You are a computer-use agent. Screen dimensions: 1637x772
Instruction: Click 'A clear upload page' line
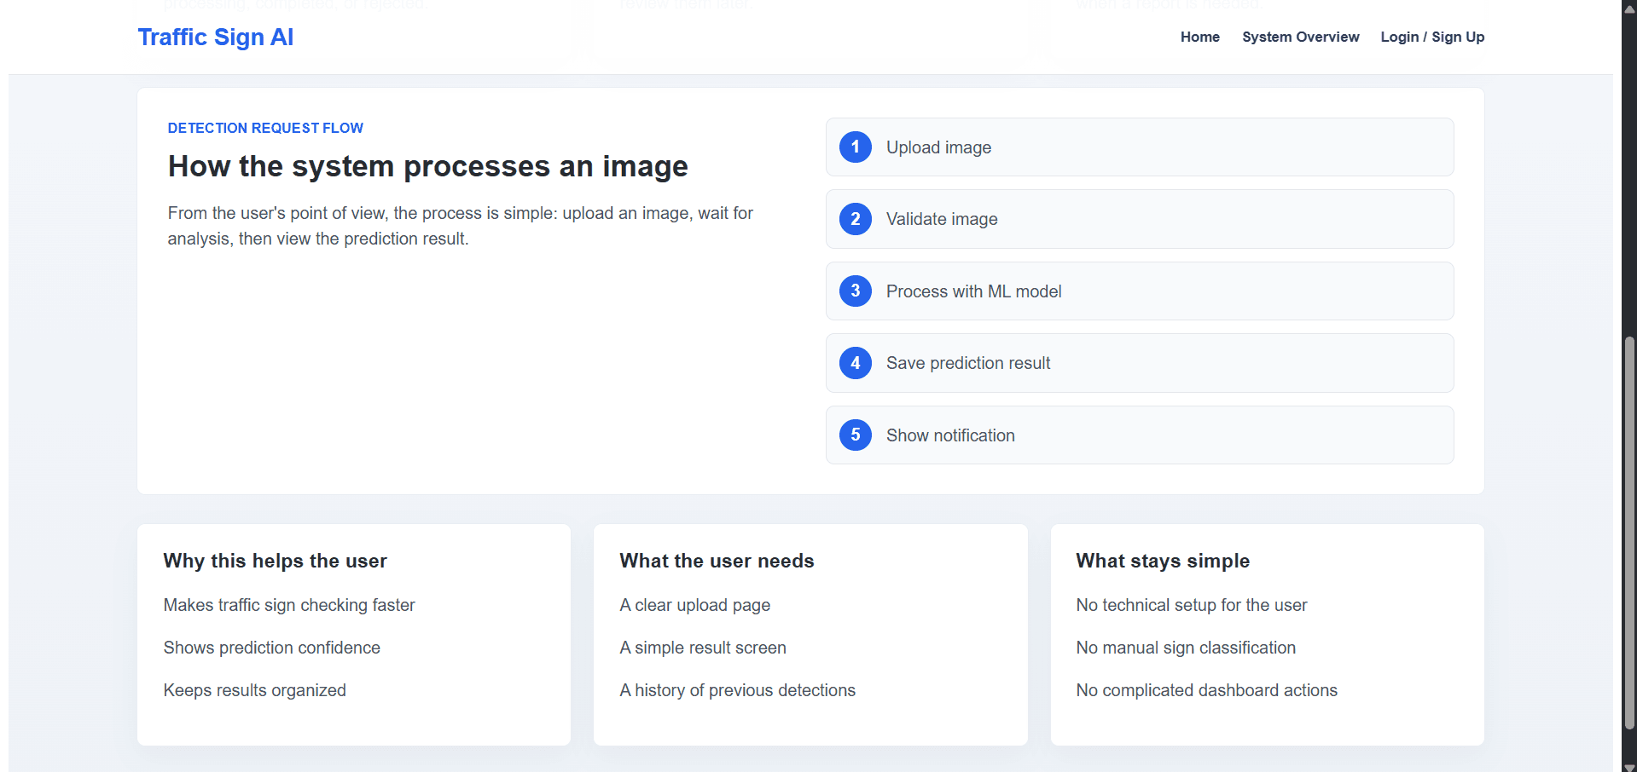[x=695, y=605]
